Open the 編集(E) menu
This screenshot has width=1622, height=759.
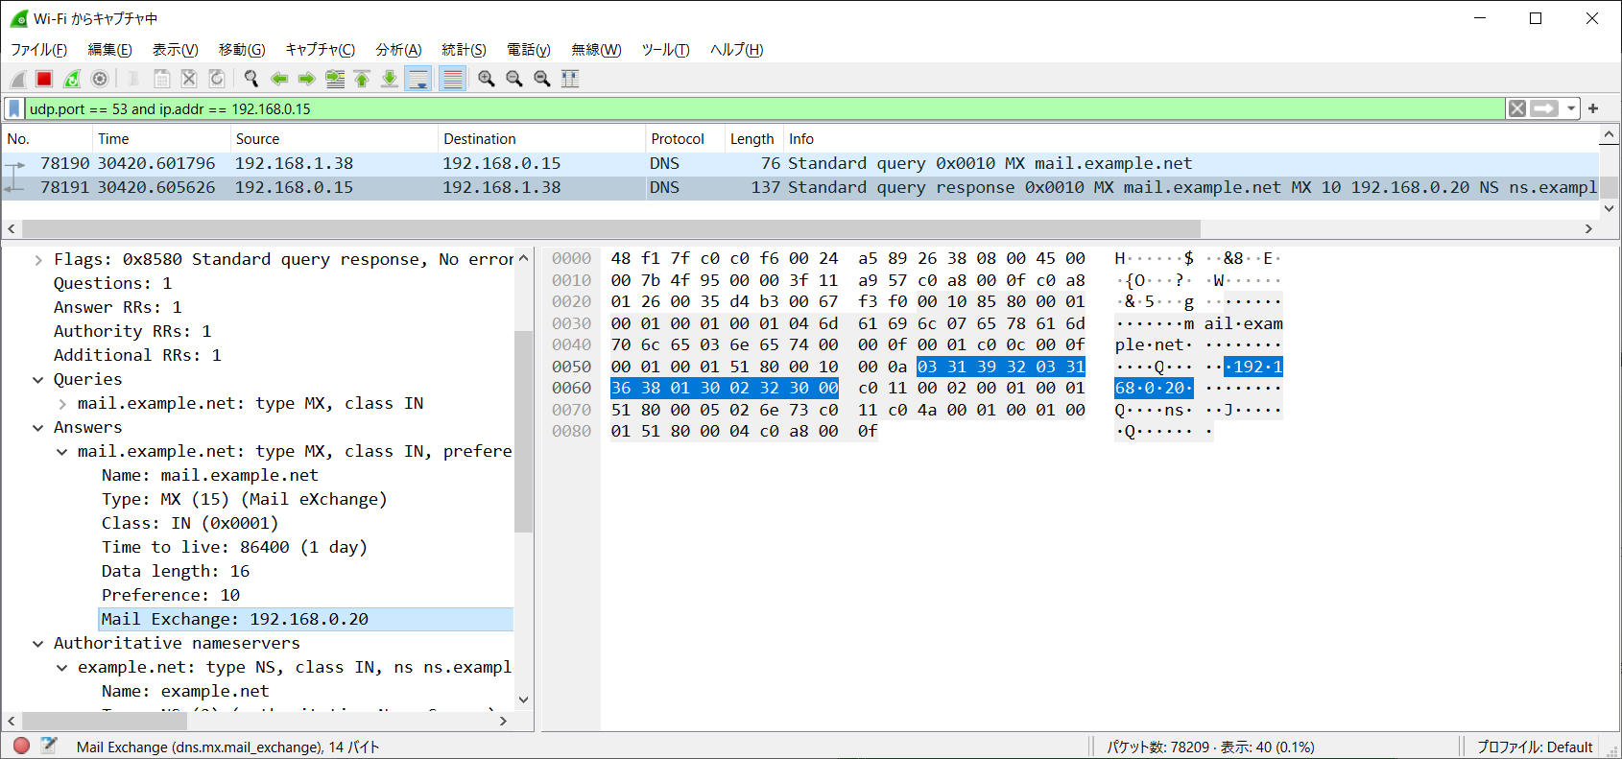110,50
